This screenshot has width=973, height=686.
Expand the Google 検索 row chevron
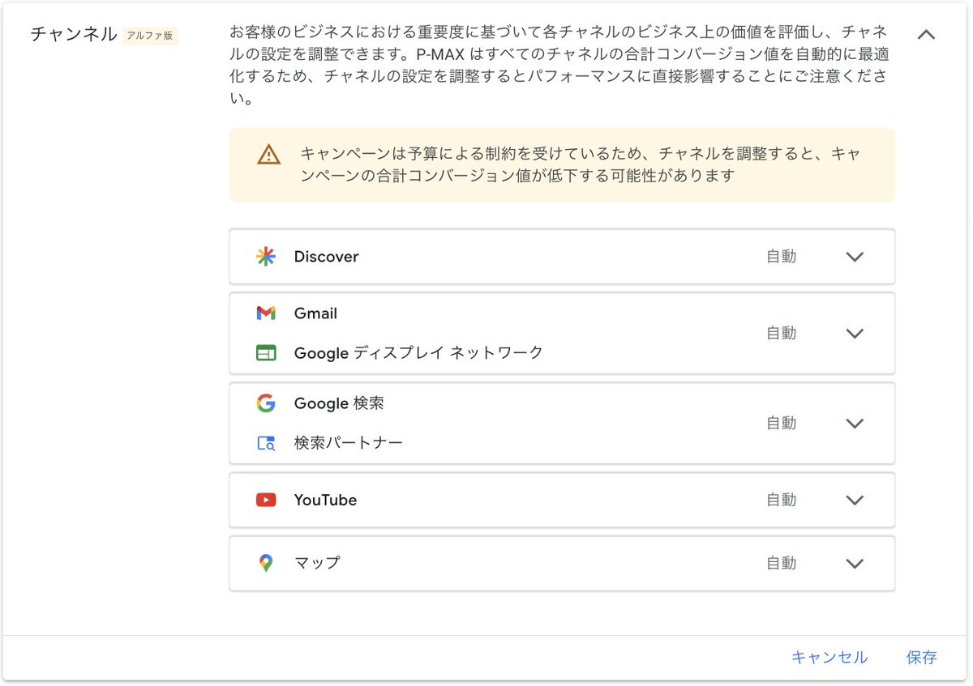[855, 424]
